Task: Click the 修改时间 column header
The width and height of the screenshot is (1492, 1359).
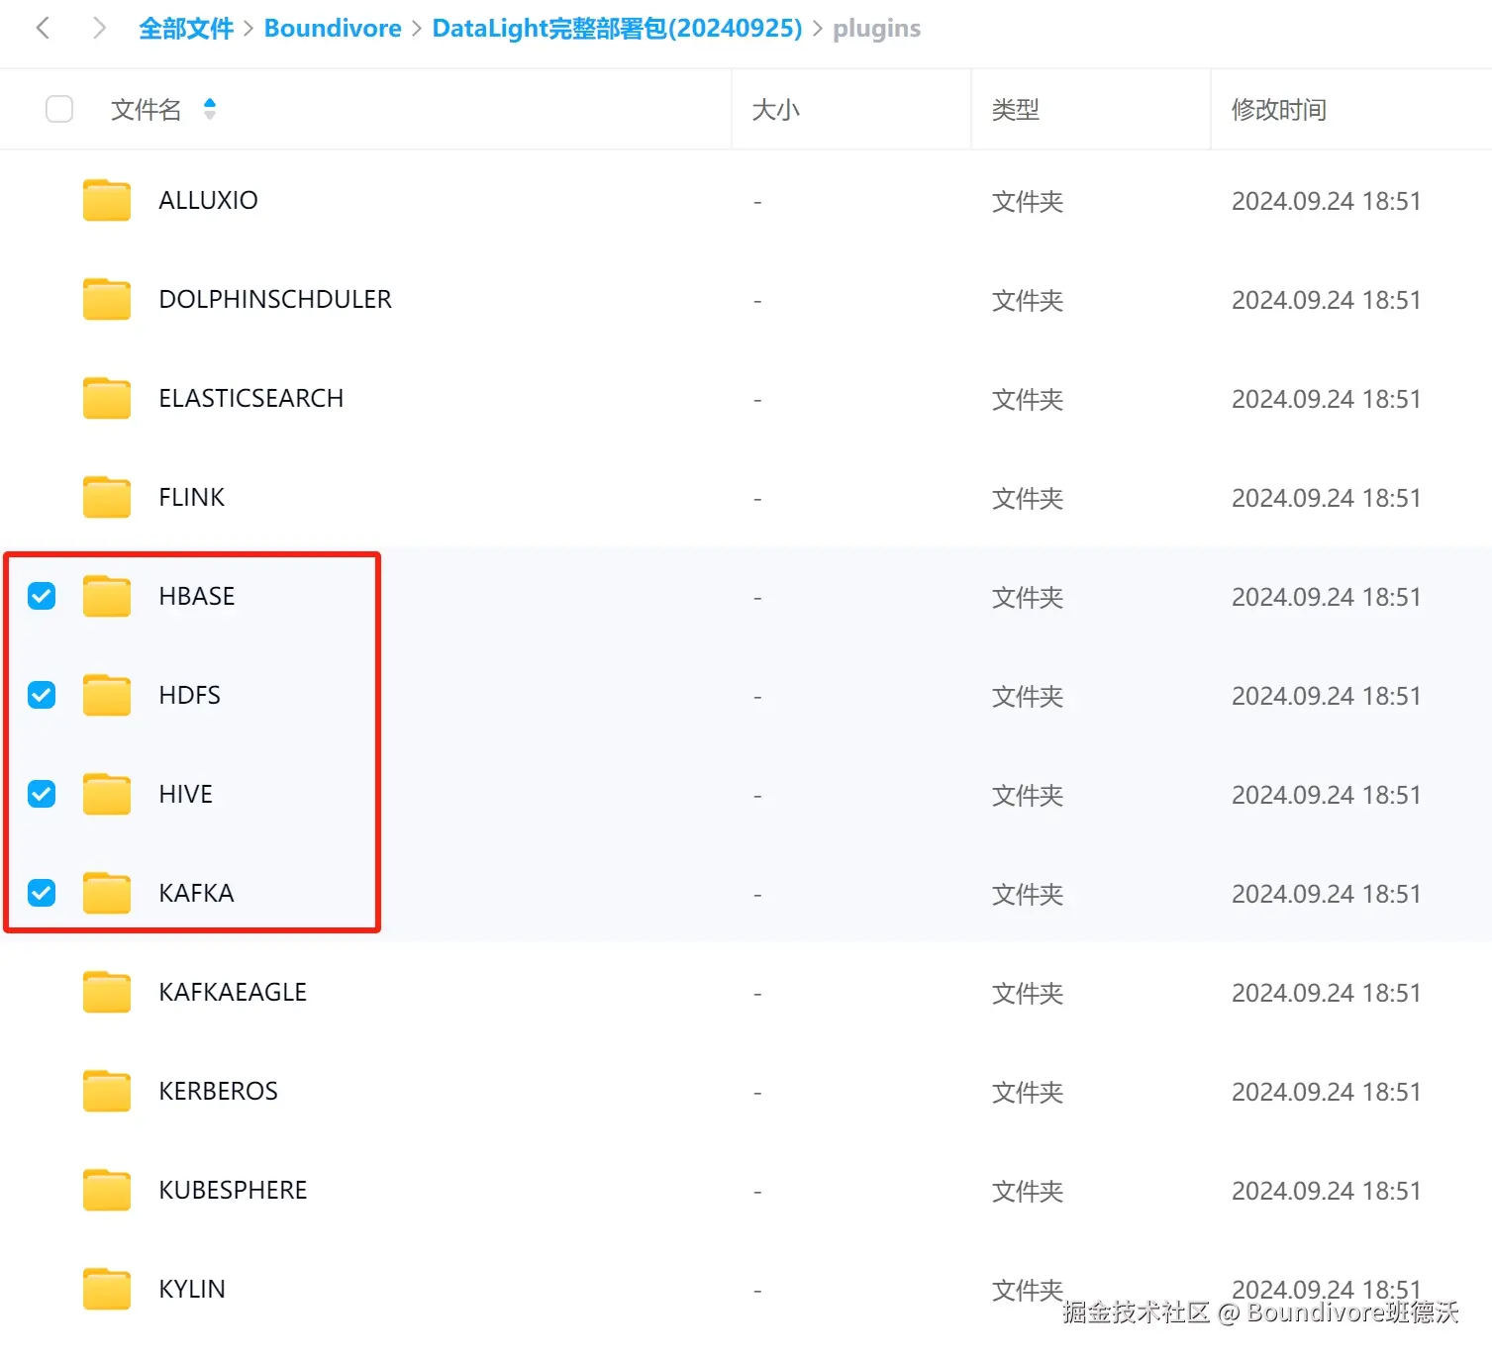Action: tap(1279, 109)
